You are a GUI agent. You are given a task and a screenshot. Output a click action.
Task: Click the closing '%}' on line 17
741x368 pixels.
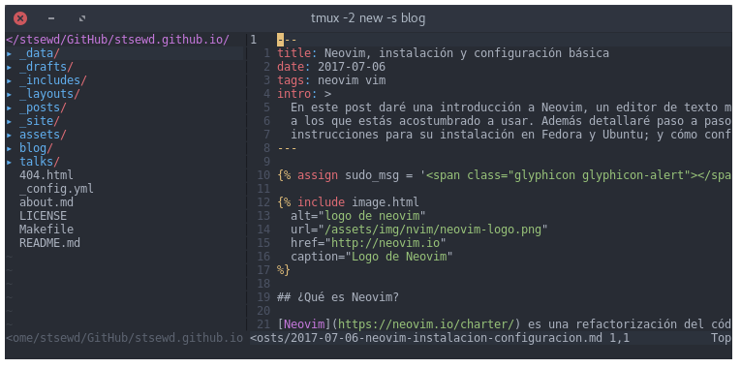pos(284,270)
